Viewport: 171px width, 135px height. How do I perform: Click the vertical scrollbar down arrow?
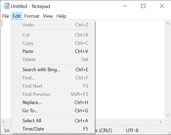167,115
